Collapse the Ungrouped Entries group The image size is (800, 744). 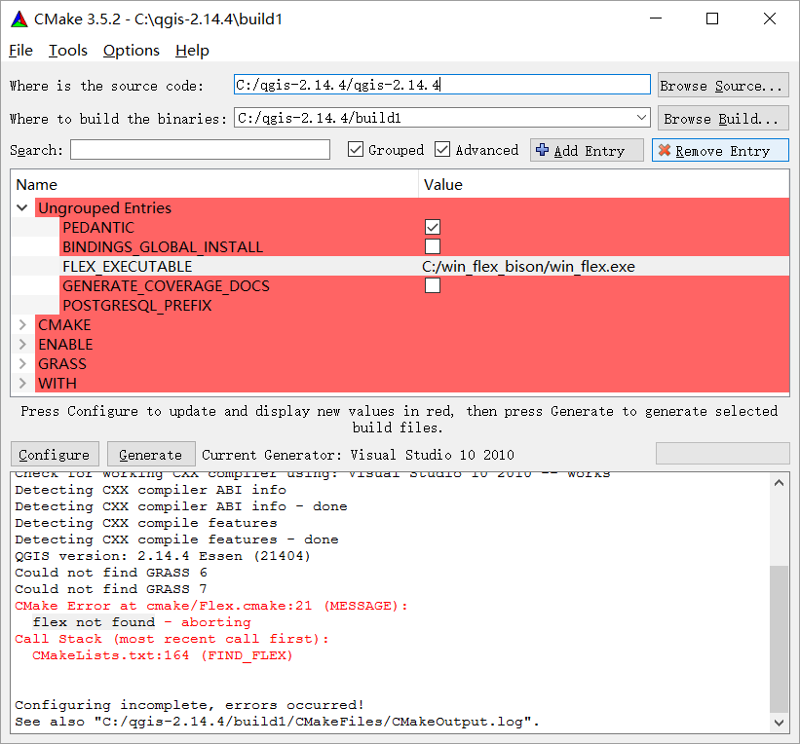pos(22,207)
